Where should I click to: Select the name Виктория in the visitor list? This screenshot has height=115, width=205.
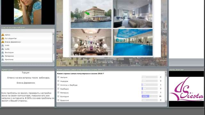[9, 52]
